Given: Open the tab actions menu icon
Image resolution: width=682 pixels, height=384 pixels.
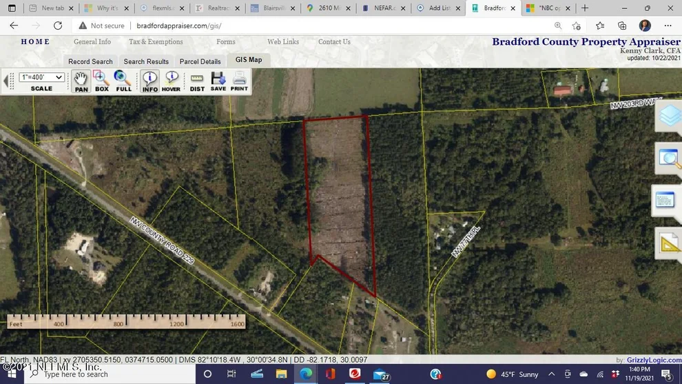Looking at the screenshot, I should point(12,8).
